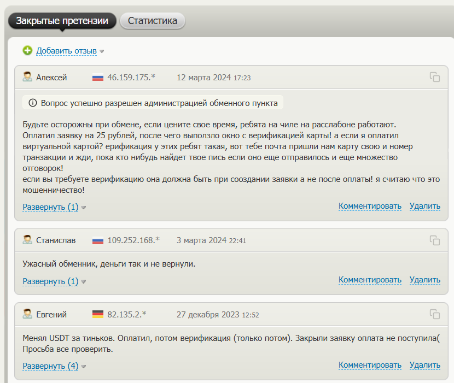Copy Станислав's review using the copy icon
The image size is (454, 383).
(x=435, y=240)
